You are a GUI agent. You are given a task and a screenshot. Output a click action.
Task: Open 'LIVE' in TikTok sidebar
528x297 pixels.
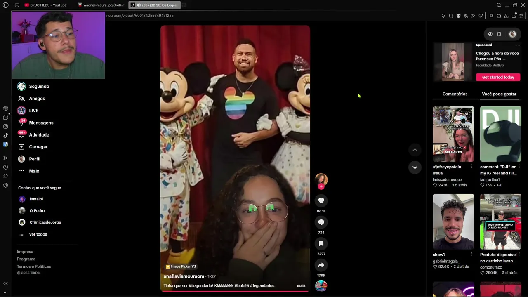(x=33, y=111)
